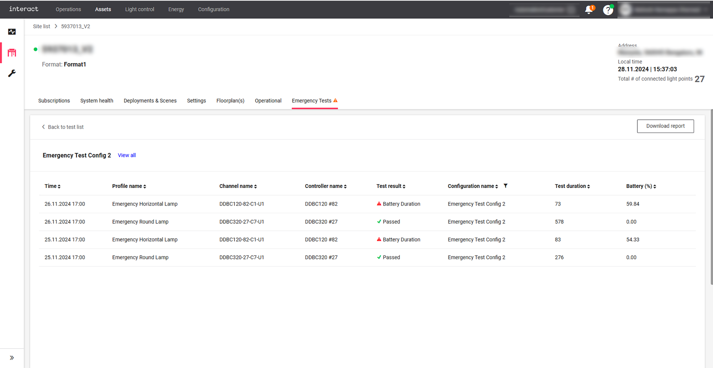Open the monitoring activity sidebar icon
This screenshot has height=368, width=713.
12,32
